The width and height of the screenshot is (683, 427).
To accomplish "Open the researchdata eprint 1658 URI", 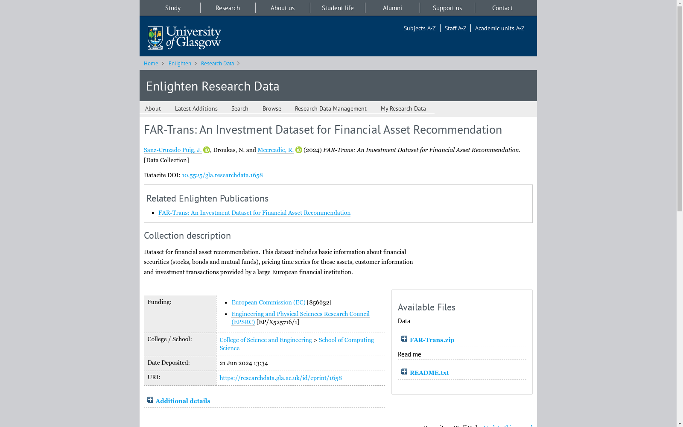I will coord(280,378).
